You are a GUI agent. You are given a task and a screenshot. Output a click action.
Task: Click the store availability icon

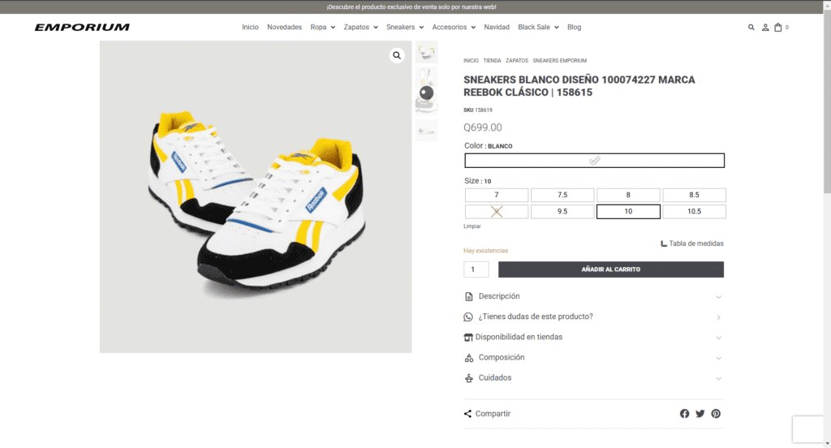468,337
